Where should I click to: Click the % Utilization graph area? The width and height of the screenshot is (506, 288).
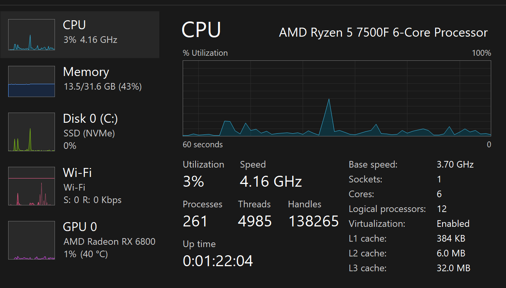[337, 98]
